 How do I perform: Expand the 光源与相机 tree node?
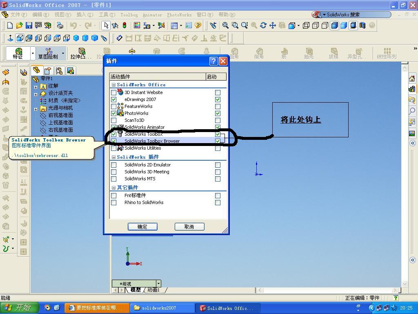[x=36, y=109]
